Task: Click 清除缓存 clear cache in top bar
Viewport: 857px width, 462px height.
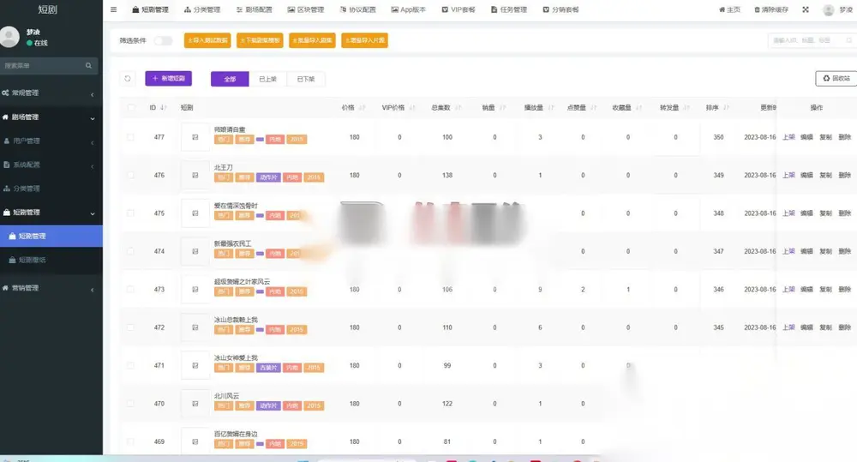Action: [770, 9]
